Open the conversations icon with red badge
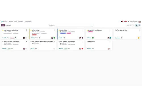This screenshot has width=142, height=106. coord(122,21)
